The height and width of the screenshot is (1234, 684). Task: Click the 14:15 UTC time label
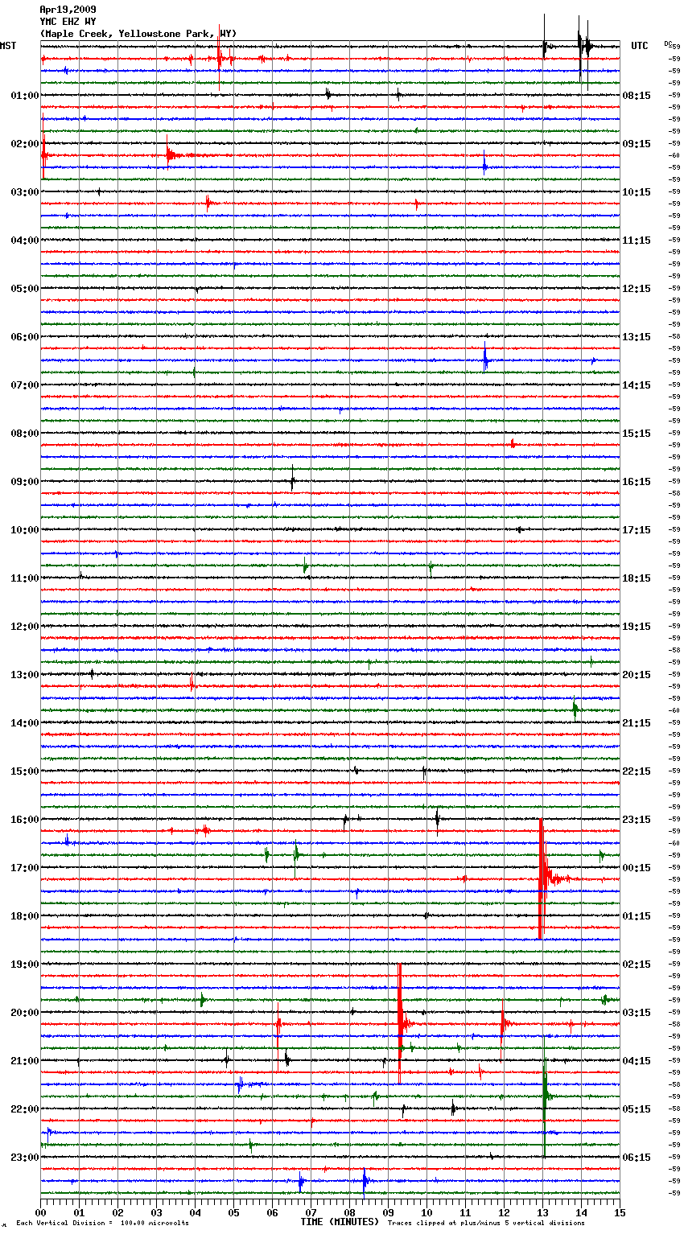637,385
